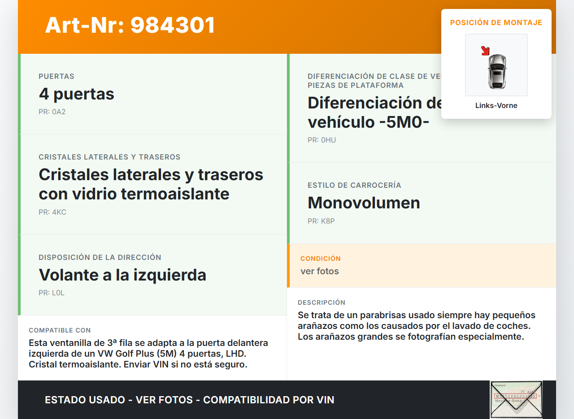Select the 'ESTILO DE CARROCERÍA' label
The image size is (574, 419).
point(354,185)
